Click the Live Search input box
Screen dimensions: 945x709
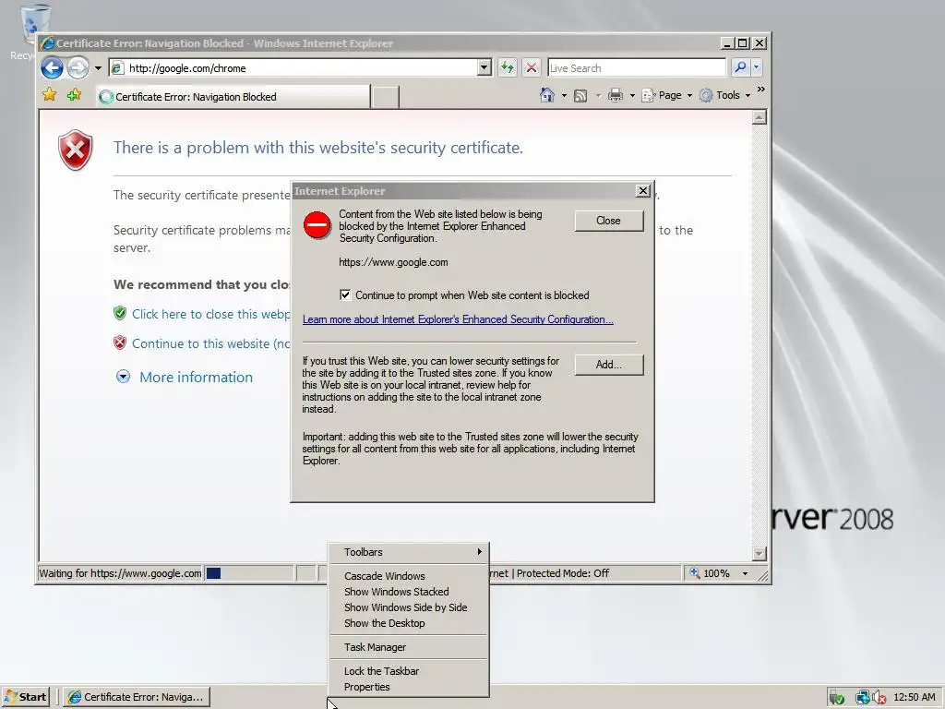point(637,67)
